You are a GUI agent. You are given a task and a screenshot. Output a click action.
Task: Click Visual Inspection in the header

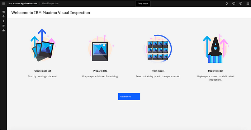click(x=50, y=3)
